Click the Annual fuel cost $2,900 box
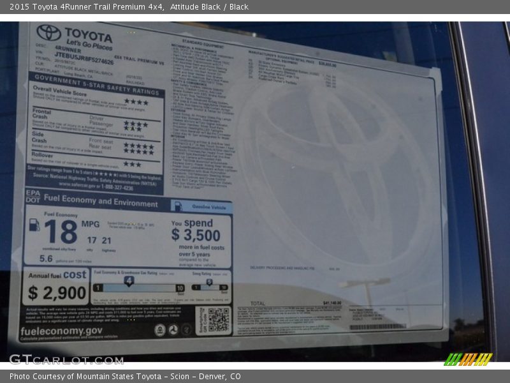The image size is (510, 383). (x=57, y=286)
